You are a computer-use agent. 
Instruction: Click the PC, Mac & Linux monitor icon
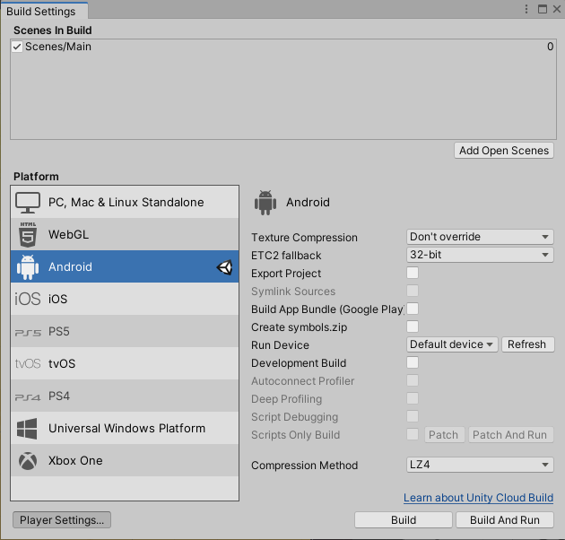coord(28,203)
